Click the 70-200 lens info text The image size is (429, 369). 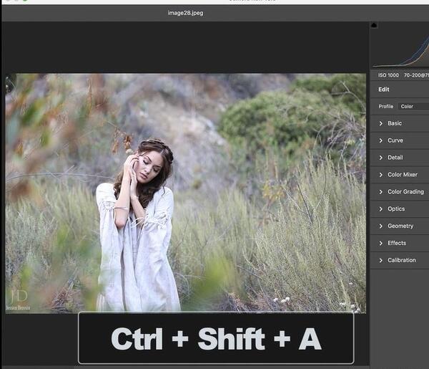coord(416,75)
